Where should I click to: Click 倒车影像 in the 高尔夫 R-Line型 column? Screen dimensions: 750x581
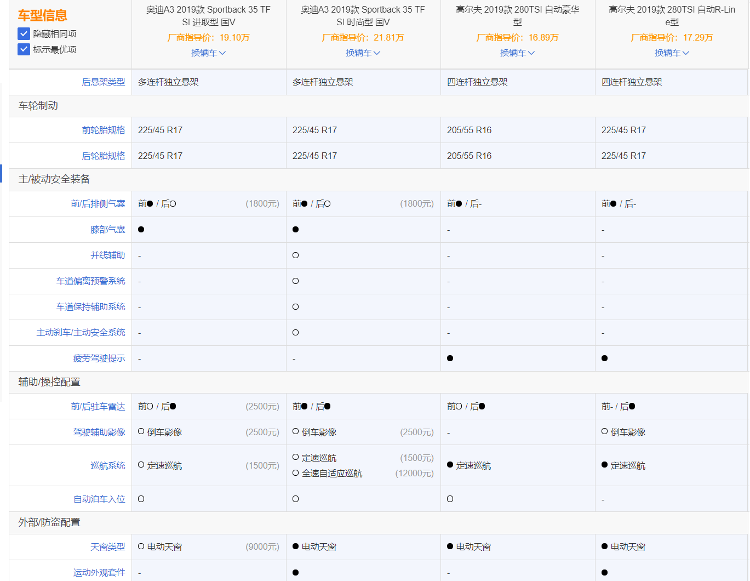(628, 432)
